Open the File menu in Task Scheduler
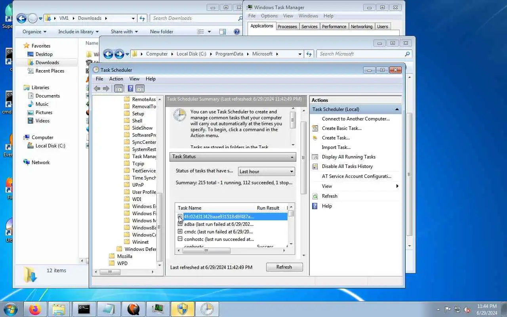The width and height of the screenshot is (507, 317). pos(99,79)
